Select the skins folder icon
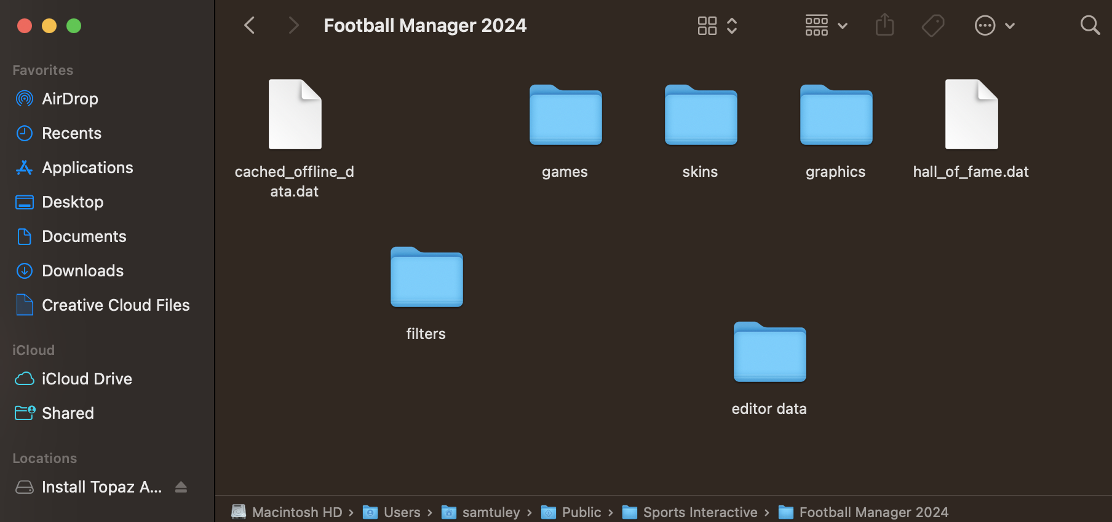 [701, 115]
